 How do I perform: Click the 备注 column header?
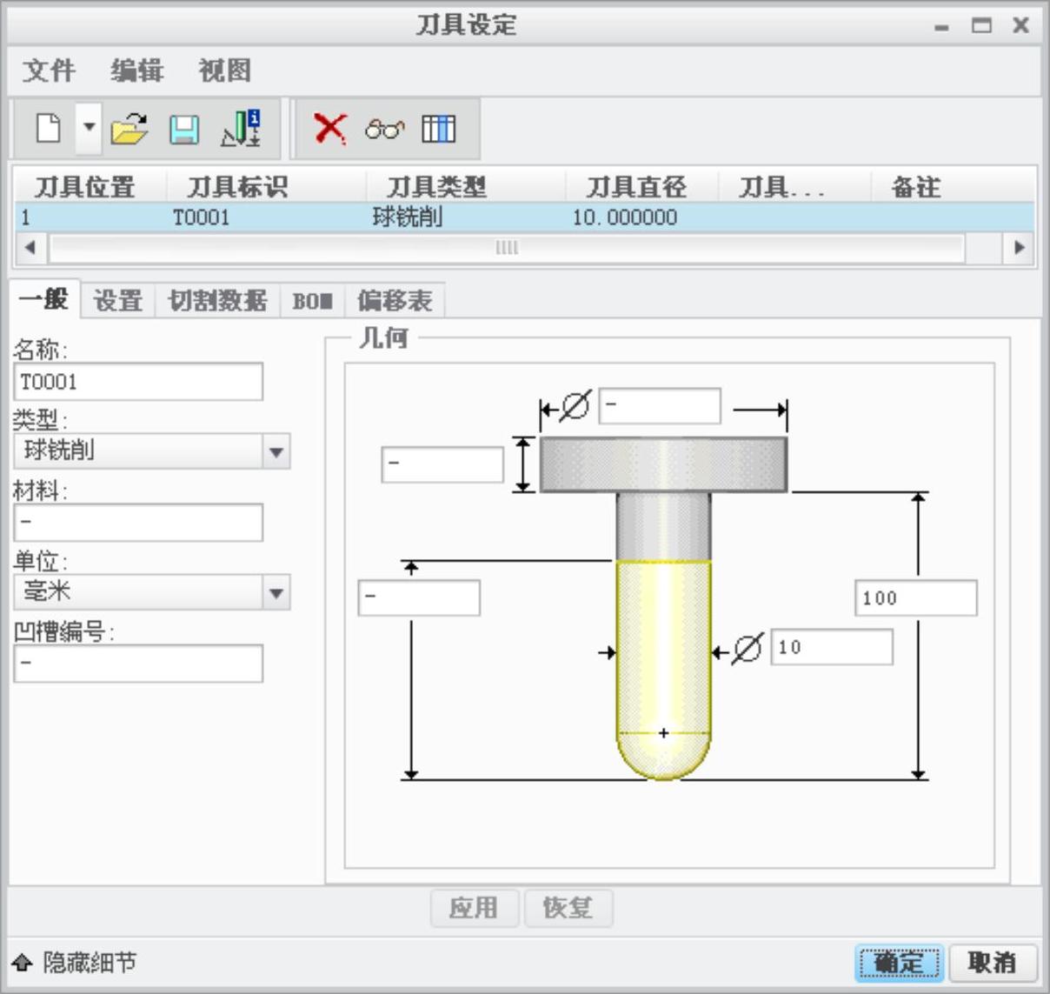(x=915, y=187)
